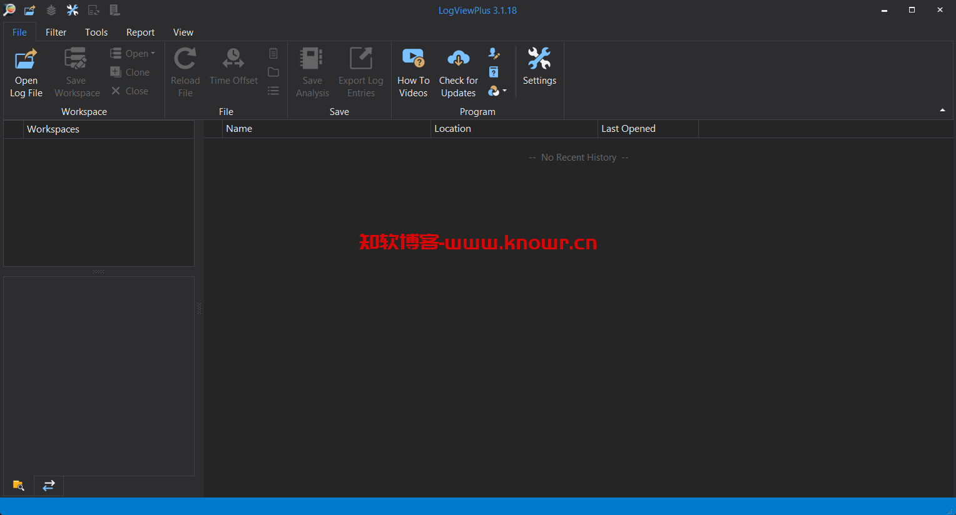
Task: Click Check for Updates
Action: 459,72
